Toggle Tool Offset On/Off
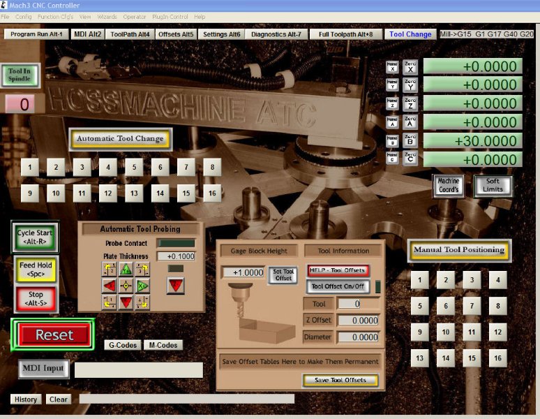This screenshot has height=419, width=540. 338,286
